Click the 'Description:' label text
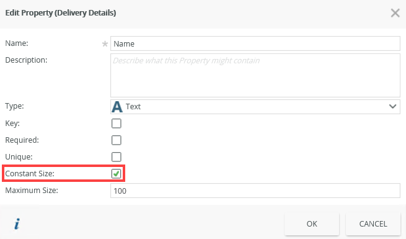Viewport: 406px width, 239px height. pyautogui.click(x=26, y=60)
